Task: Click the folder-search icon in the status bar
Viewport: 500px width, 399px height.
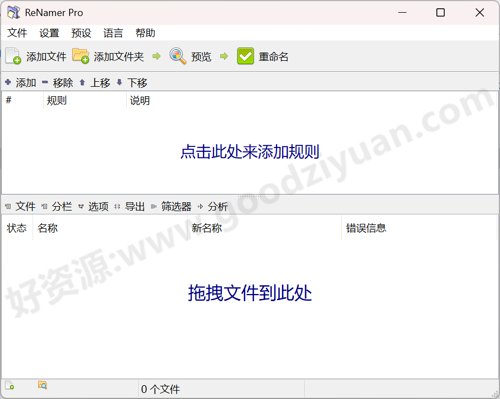Action: point(42,385)
